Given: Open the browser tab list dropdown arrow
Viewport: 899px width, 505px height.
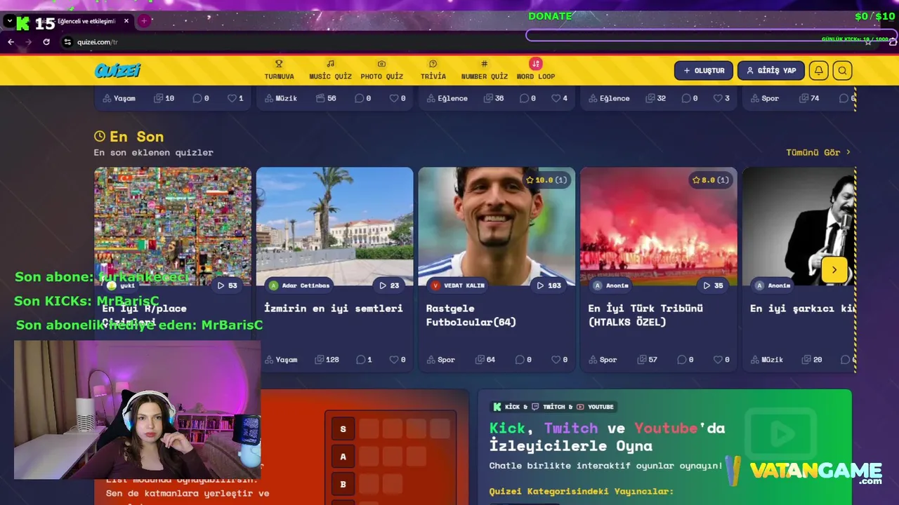Looking at the screenshot, I should pyautogui.click(x=9, y=22).
